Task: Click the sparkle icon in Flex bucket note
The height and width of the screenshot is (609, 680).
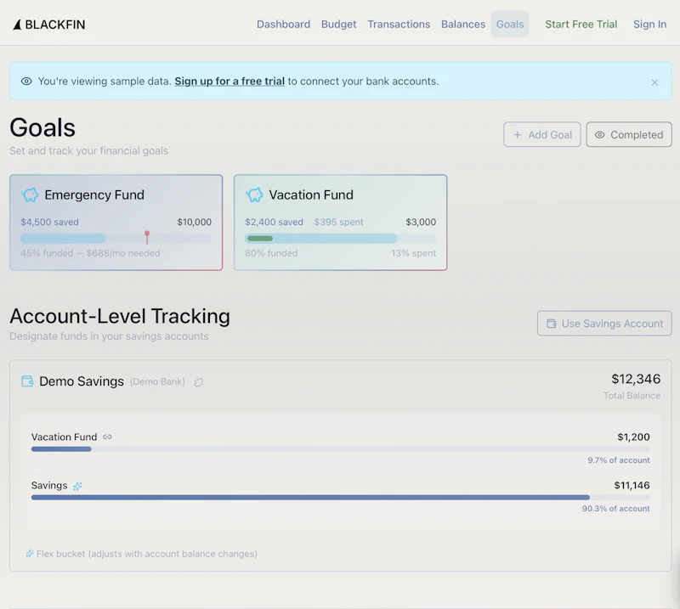Action: click(30, 554)
